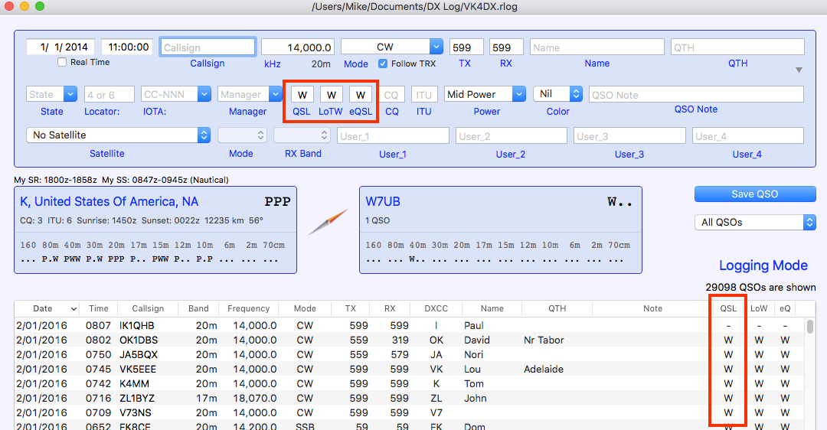This screenshot has width=827, height=430.
Task: Click the QSO Note field
Action: pyautogui.click(x=696, y=95)
